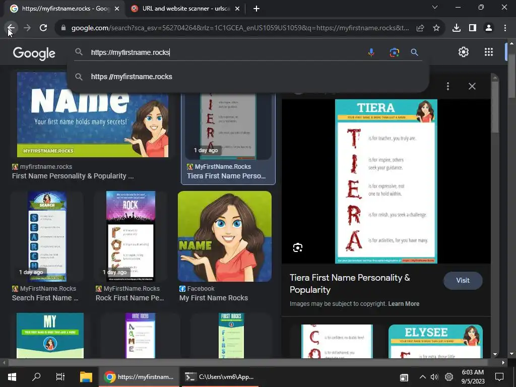Open Task View on taskbar

click(x=60, y=377)
